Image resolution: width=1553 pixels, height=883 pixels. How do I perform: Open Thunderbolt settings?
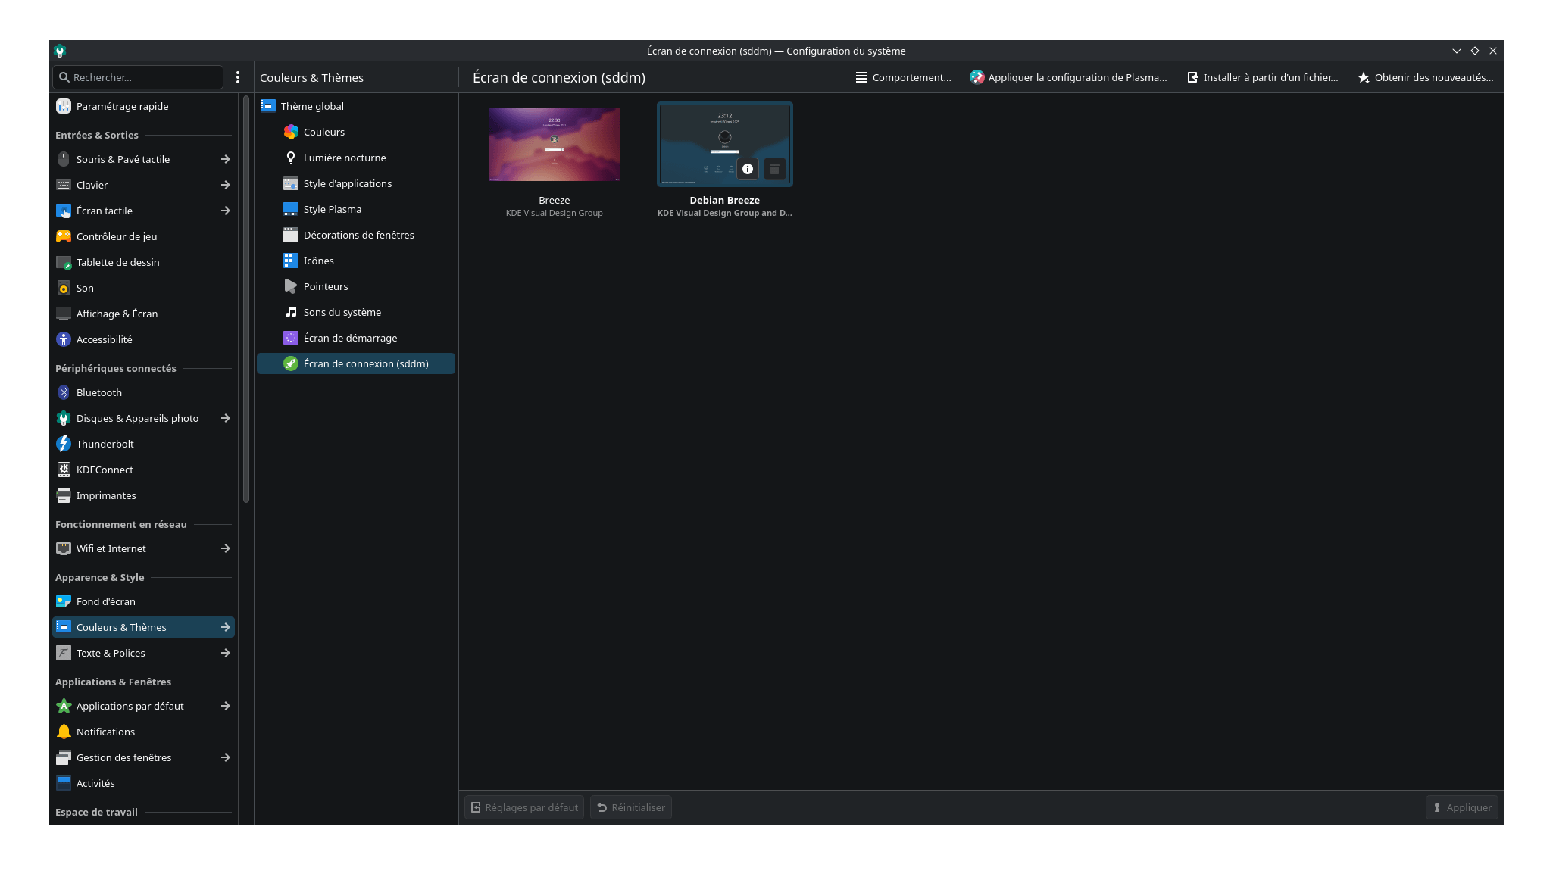(x=143, y=444)
